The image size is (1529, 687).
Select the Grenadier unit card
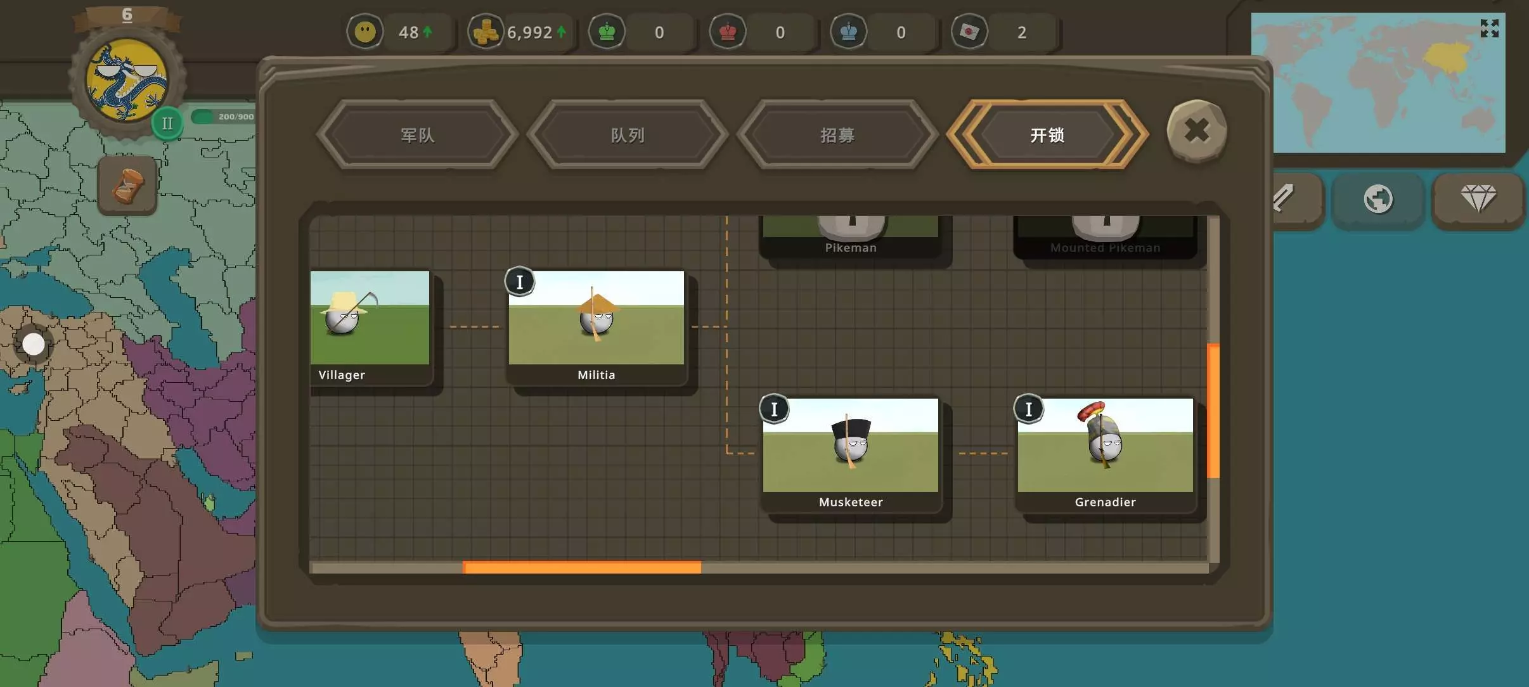point(1105,453)
